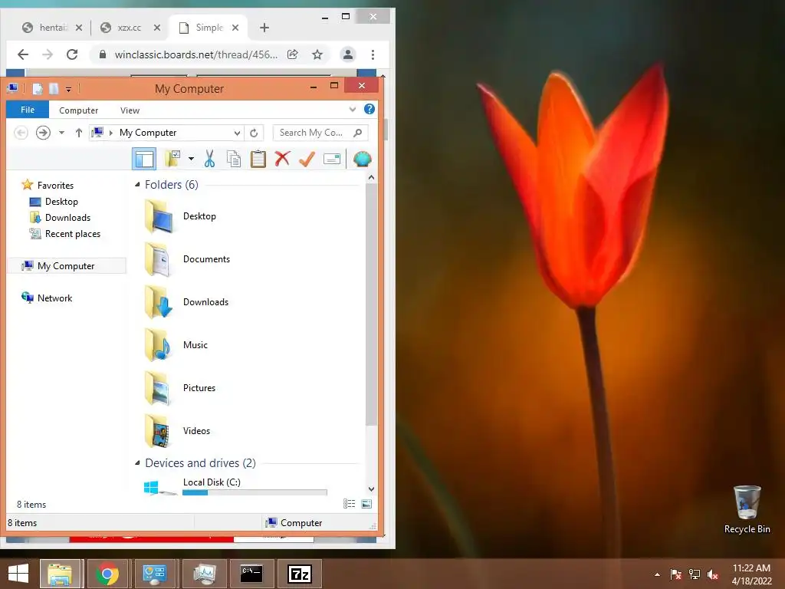Open recent locations dropdown arrow
This screenshot has height=589, width=785.
pyautogui.click(x=61, y=133)
